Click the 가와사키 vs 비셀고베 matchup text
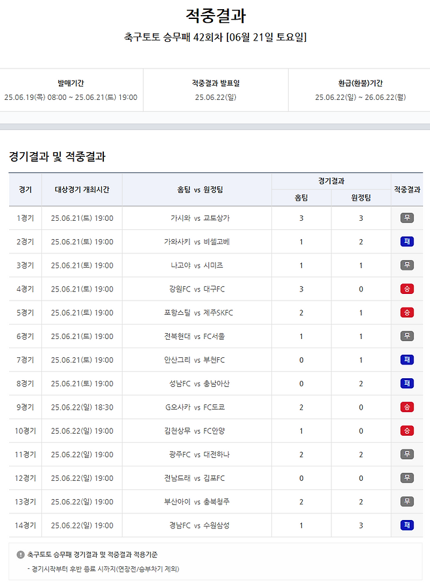 pyautogui.click(x=197, y=242)
